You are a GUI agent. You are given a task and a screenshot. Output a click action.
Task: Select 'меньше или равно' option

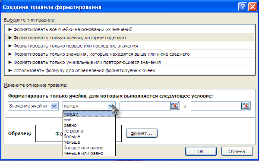(x=89, y=153)
